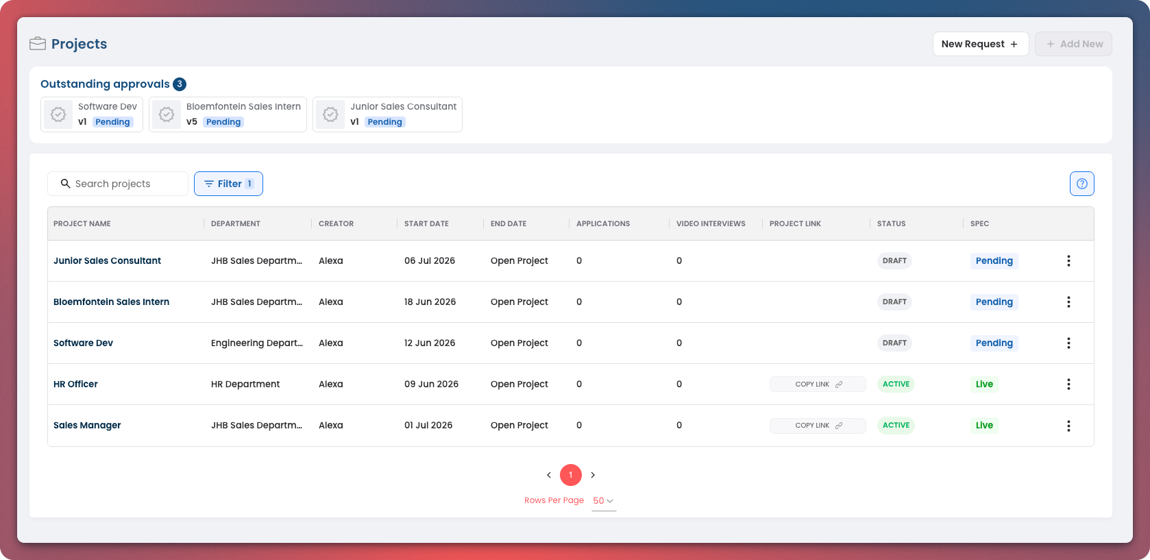Viewport: 1150px width, 560px height.
Task: Click the Projects briefcase icon
Action: click(38, 44)
